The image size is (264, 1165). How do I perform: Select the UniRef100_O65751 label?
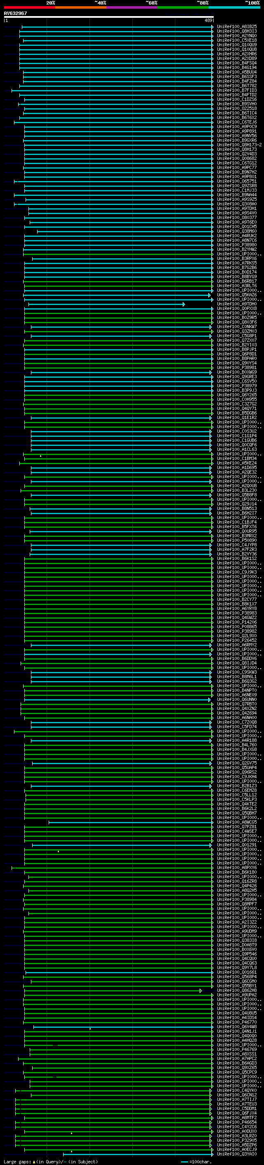click(236, 181)
